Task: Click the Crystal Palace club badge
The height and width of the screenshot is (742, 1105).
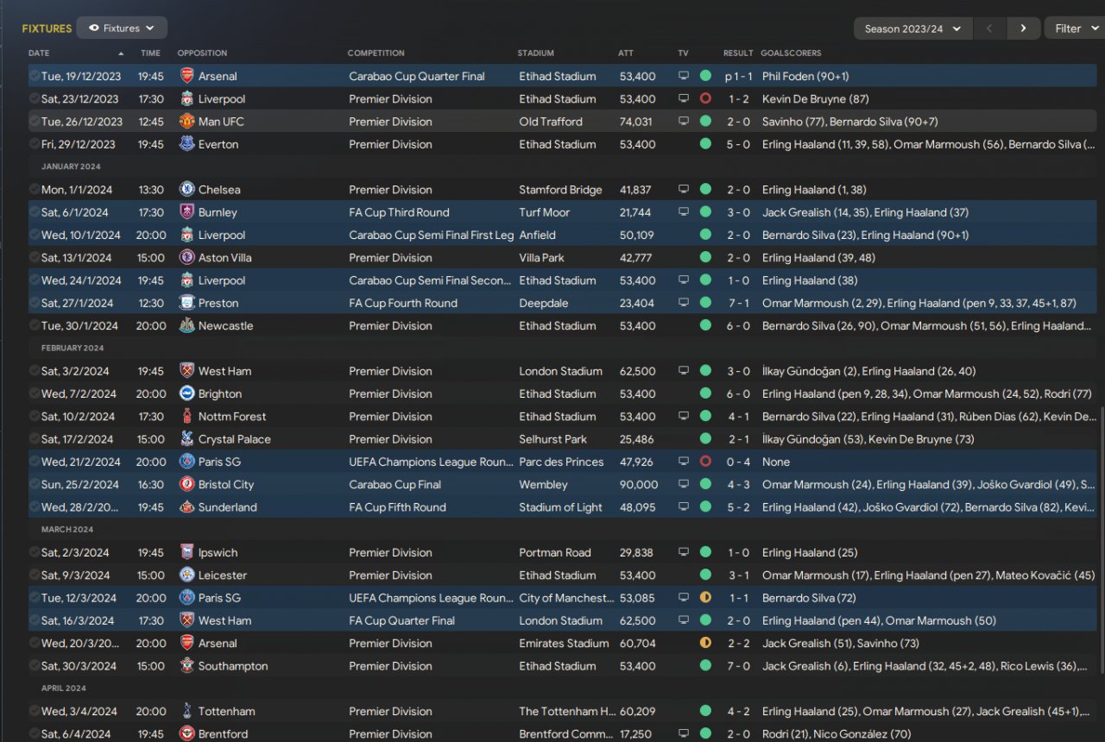Action: [186, 439]
